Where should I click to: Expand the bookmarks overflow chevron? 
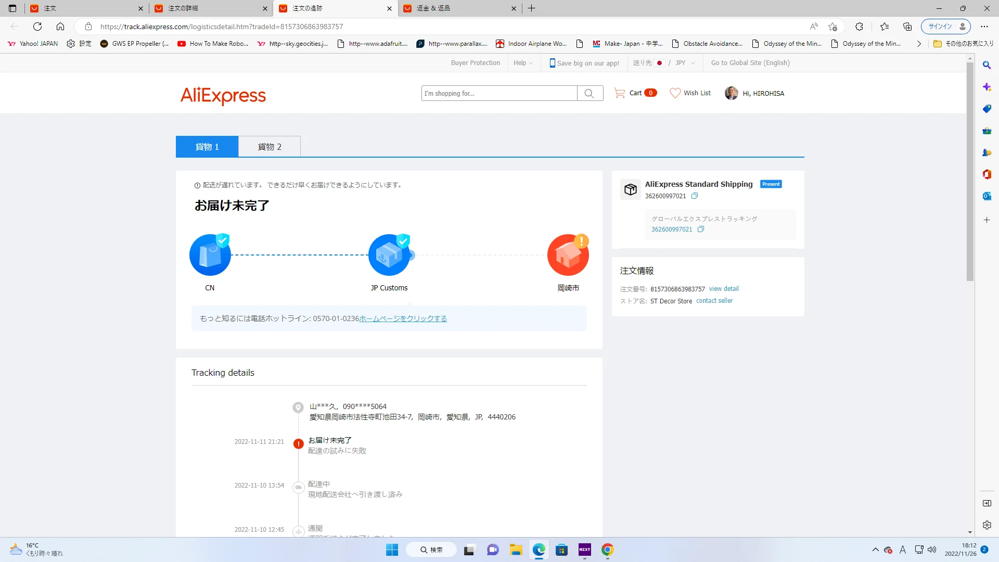coord(919,44)
